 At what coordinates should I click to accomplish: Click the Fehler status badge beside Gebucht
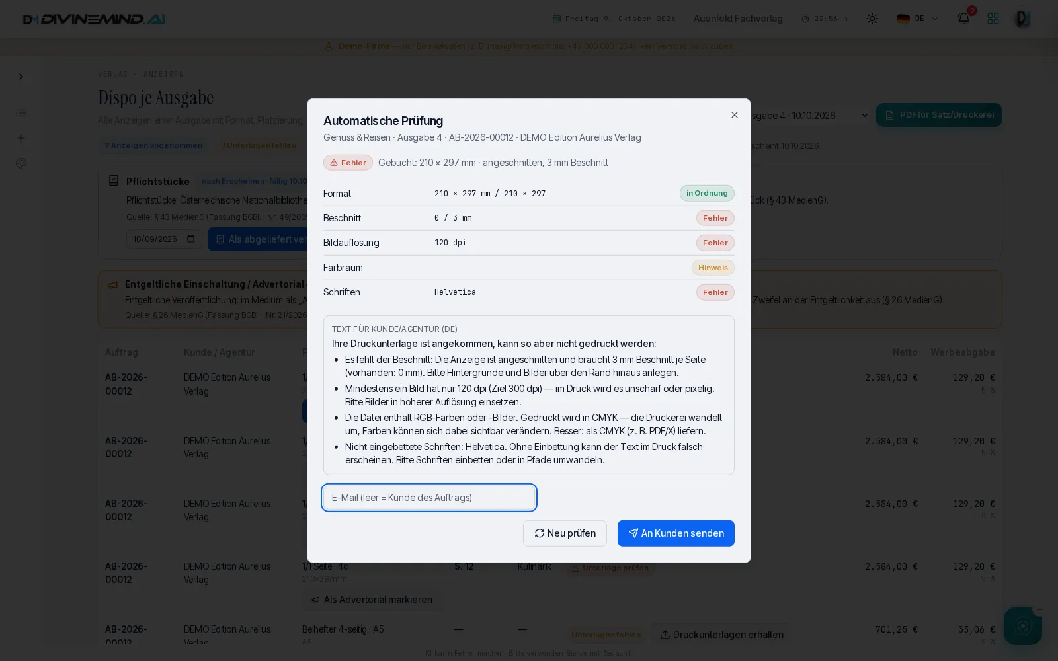click(348, 163)
